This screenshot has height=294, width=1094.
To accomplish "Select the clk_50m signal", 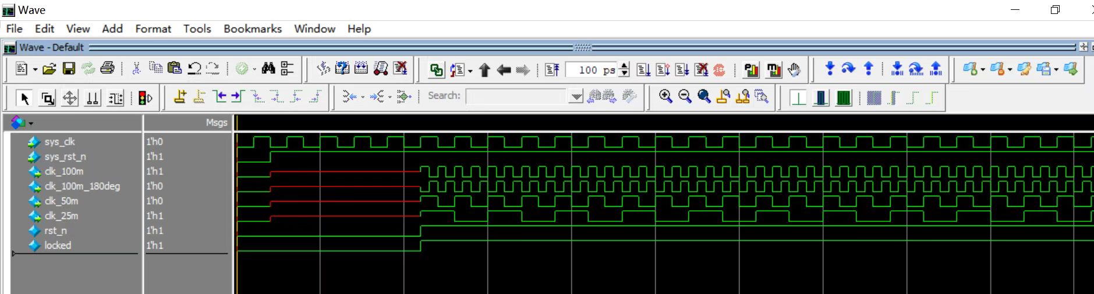I will coord(61,201).
